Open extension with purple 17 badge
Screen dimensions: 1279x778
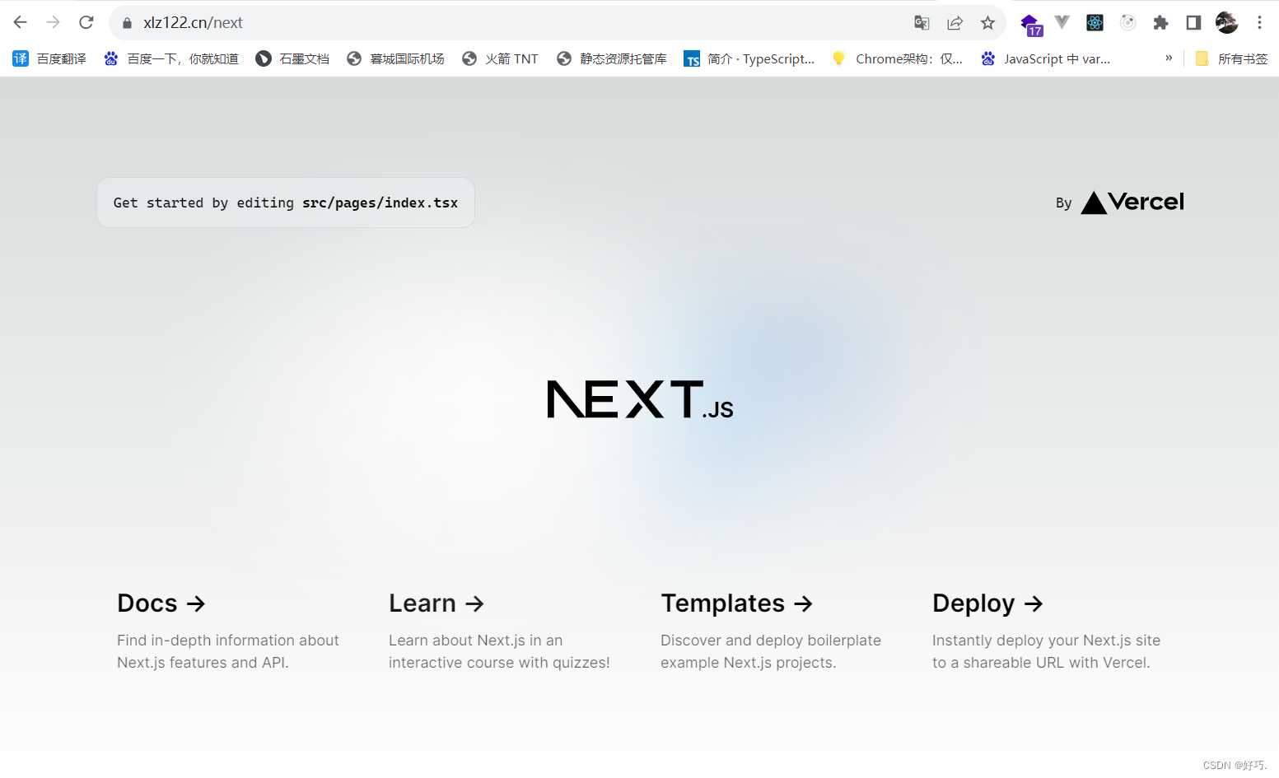[x=1031, y=24]
